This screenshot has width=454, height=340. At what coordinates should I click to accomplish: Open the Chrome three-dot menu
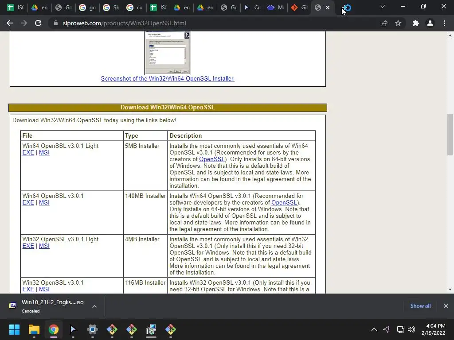[444, 23]
